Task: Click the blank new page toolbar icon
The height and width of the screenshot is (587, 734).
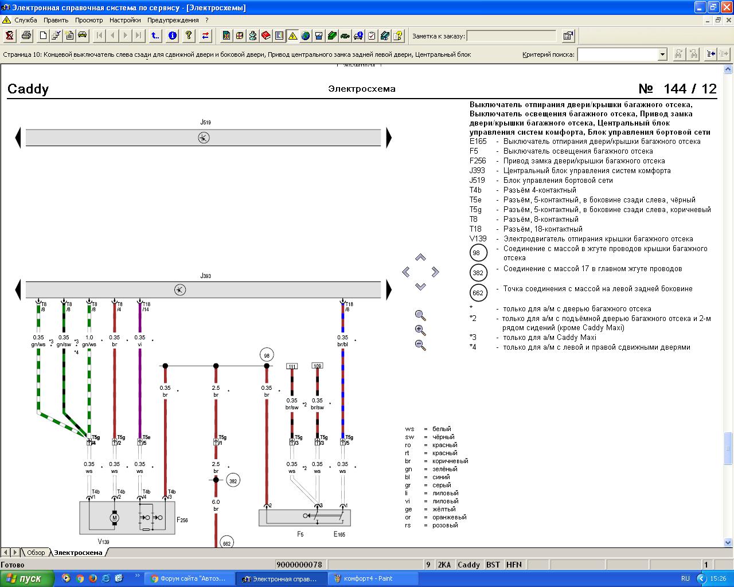Action: pyautogui.click(x=43, y=36)
